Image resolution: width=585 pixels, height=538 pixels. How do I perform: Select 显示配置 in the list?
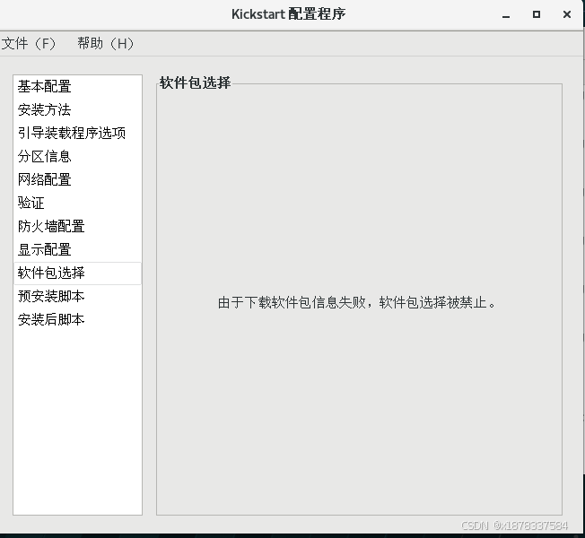(x=77, y=250)
